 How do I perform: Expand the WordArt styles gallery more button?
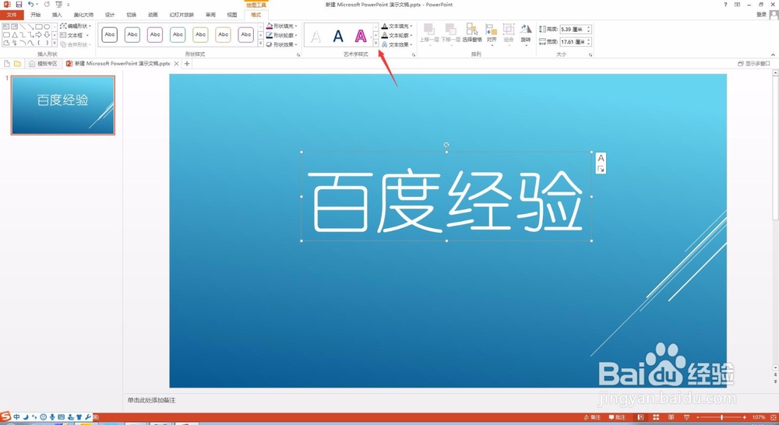[x=375, y=44]
